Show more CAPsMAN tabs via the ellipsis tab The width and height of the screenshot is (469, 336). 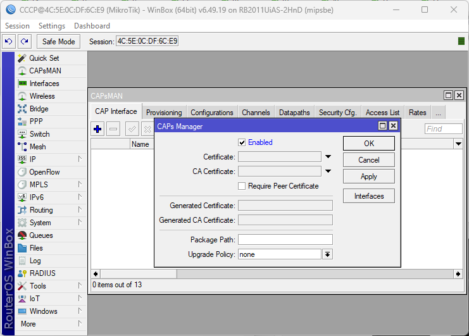pyautogui.click(x=438, y=113)
